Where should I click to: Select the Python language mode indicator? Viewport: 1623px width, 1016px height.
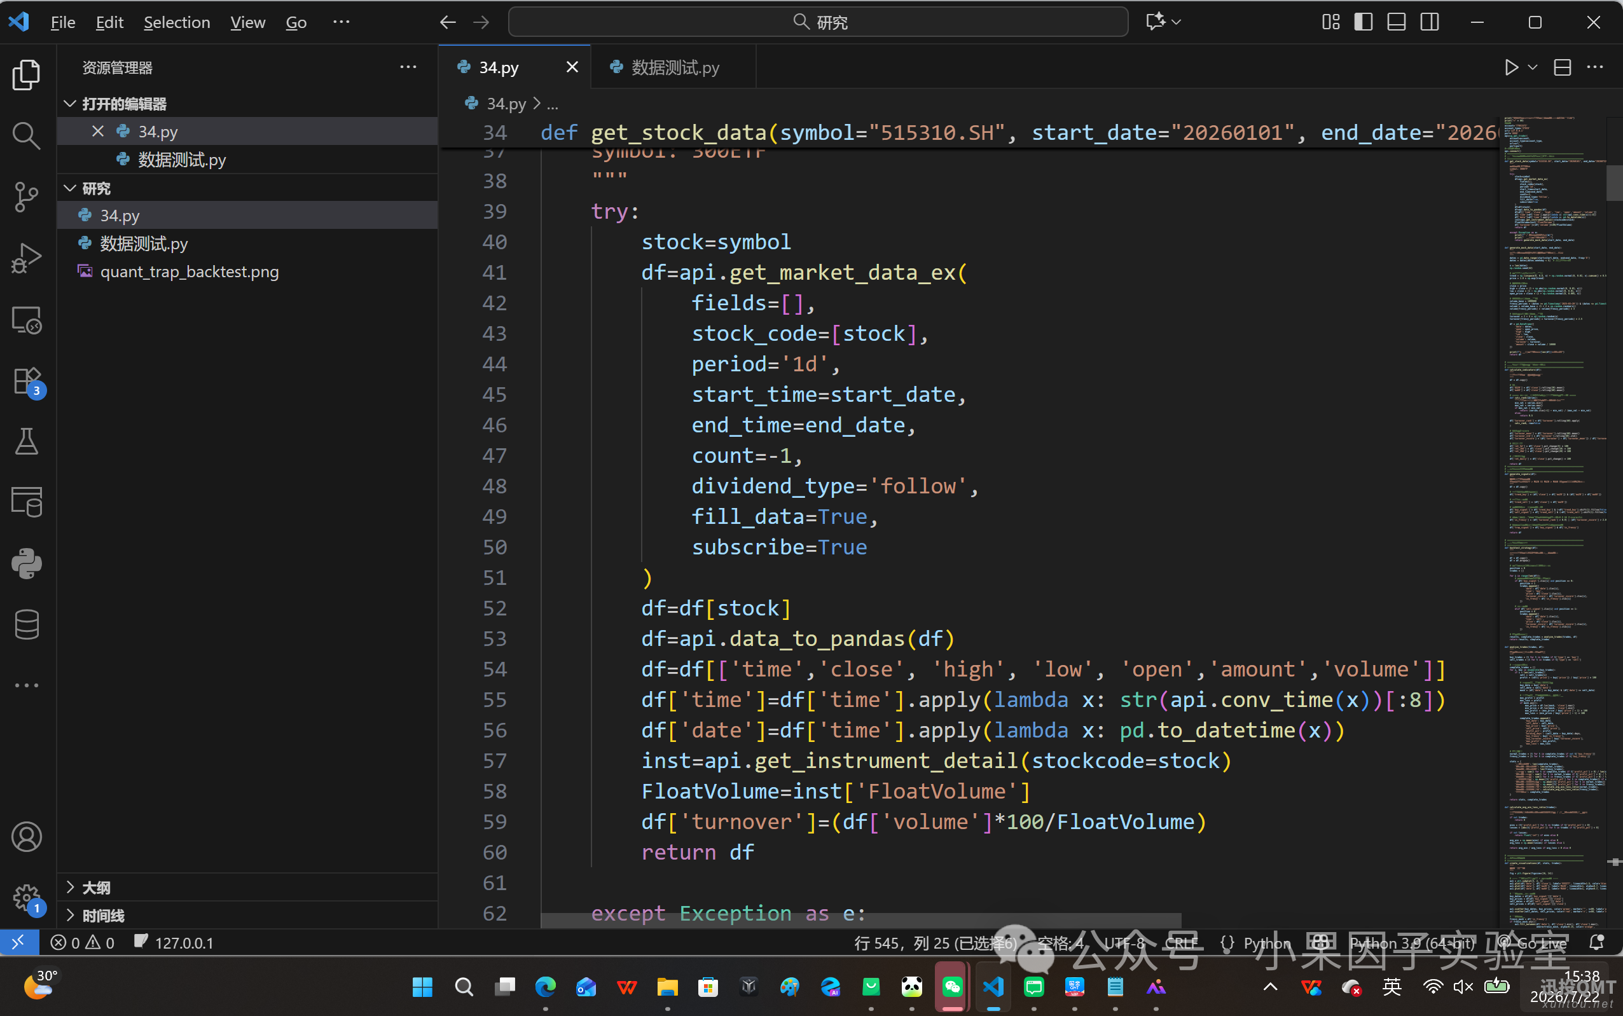pyautogui.click(x=1266, y=943)
